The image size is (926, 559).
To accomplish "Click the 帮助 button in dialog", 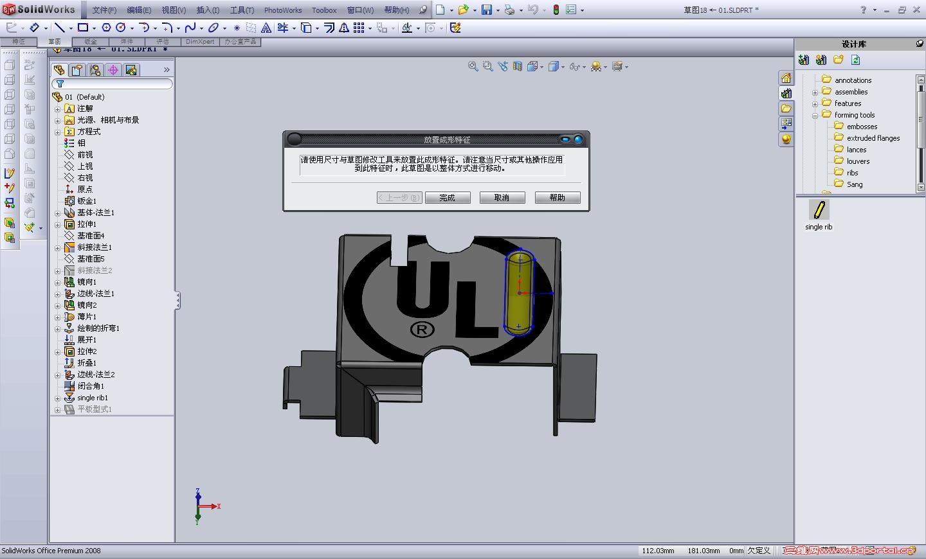I will pos(558,198).
